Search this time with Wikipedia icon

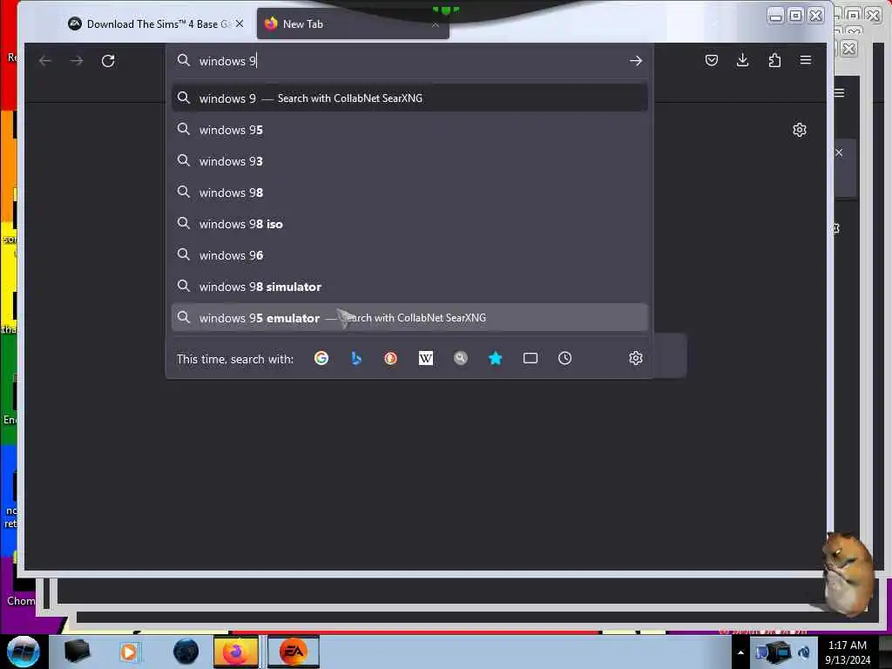click(425, 358)
